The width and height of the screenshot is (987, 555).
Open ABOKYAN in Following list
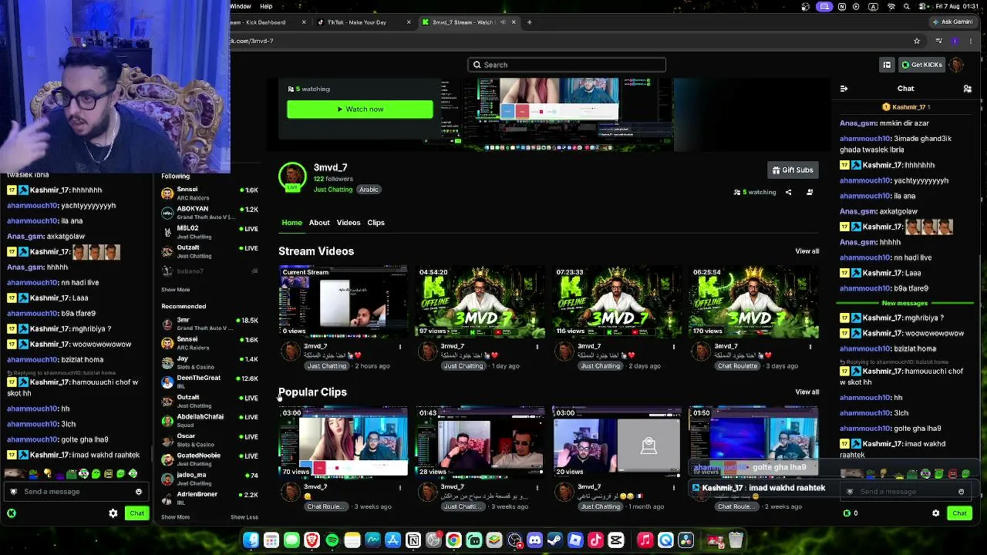(210, 213)
